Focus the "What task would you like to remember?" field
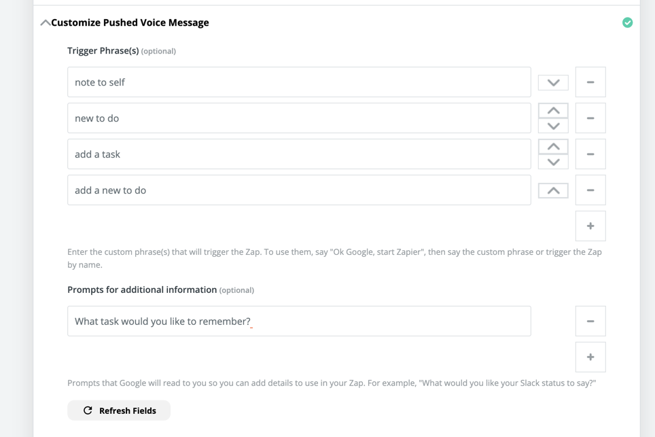655x437 pixels. tap(299, 321)
